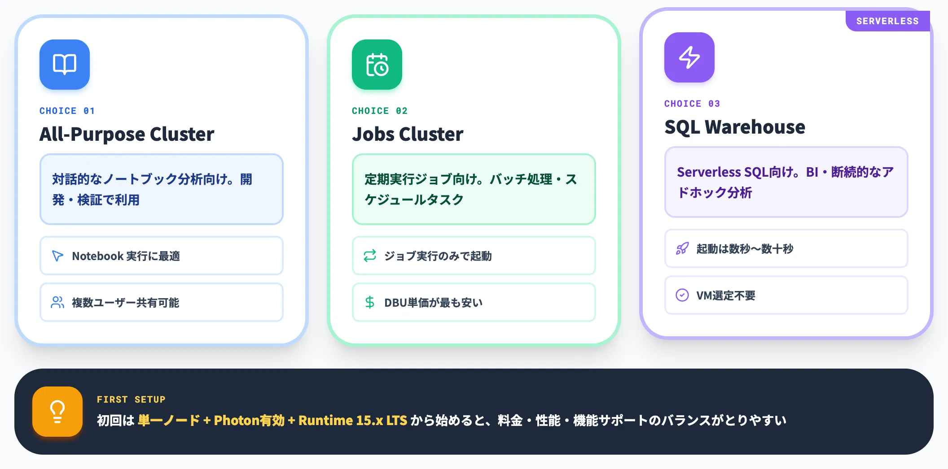The width and height of the screenshot is (948, 469).
Task: Click the CHOICE 03 label
Action: [692, 104]
